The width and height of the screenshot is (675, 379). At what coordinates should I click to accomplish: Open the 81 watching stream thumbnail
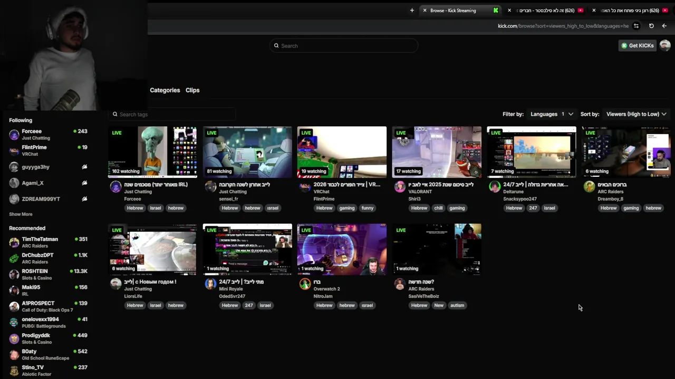coord(247,152)
